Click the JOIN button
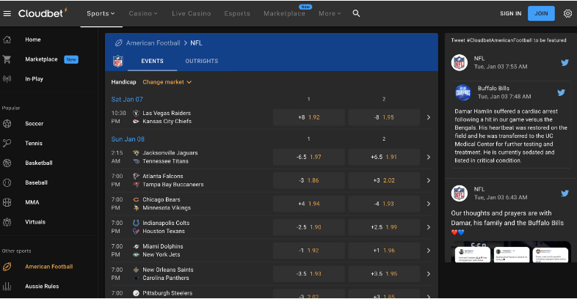The image size is (577, 299). point(541,14)
